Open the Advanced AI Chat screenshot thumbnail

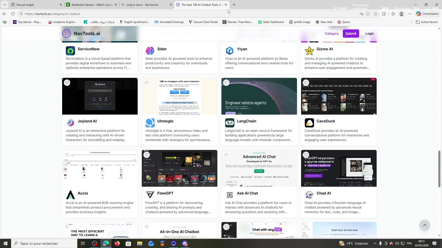pos(259,168)
